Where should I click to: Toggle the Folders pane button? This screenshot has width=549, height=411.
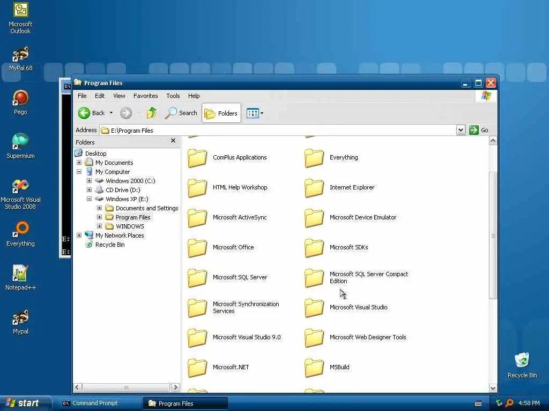(x=221, y=113)
